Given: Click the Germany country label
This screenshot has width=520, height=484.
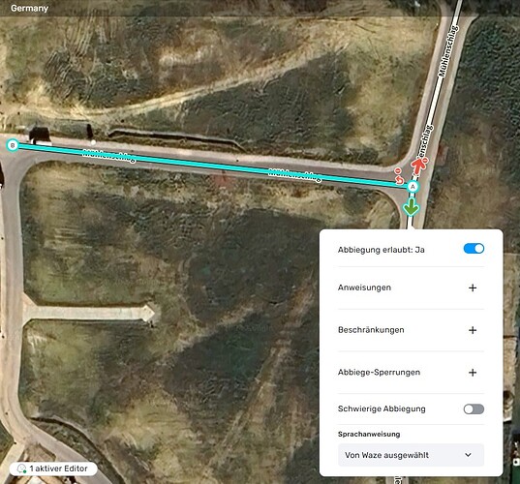Looking at the screenshot, I should pos(29,8).
